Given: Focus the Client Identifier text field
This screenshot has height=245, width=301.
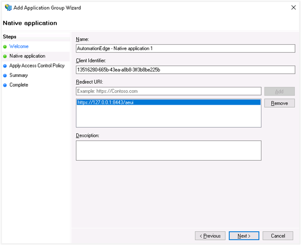Looking at the screenshot, I should (x=185, y=70).
